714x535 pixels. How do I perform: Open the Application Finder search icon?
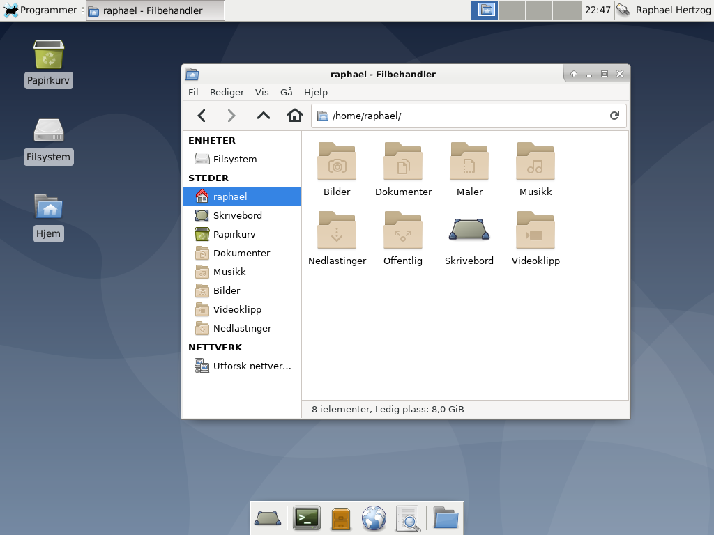pos(408,518)
